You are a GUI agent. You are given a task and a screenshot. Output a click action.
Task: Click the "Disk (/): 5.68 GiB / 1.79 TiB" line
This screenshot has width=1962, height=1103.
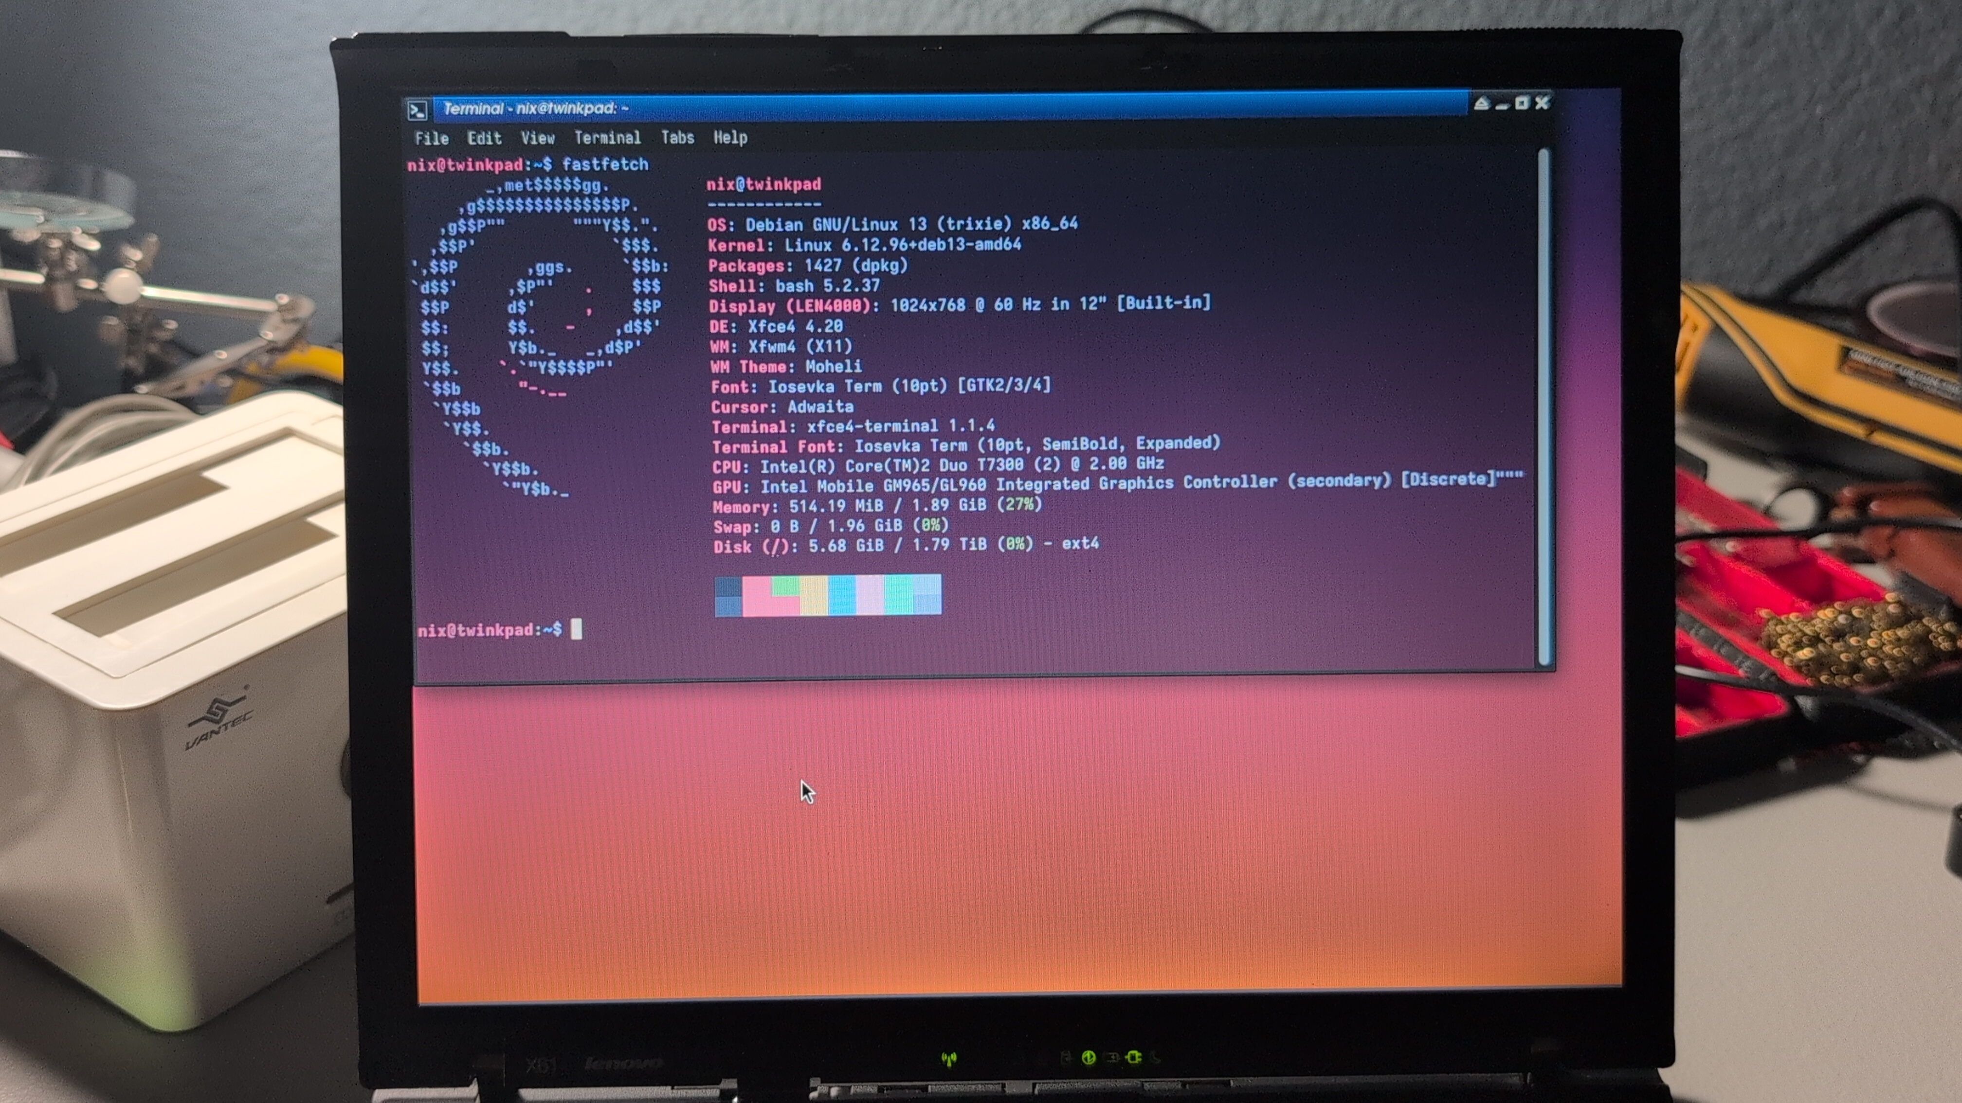click(907, 546)
